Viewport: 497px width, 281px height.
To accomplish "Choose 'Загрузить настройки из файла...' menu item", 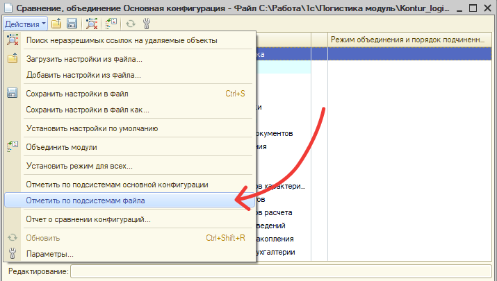I will [83, 59].
